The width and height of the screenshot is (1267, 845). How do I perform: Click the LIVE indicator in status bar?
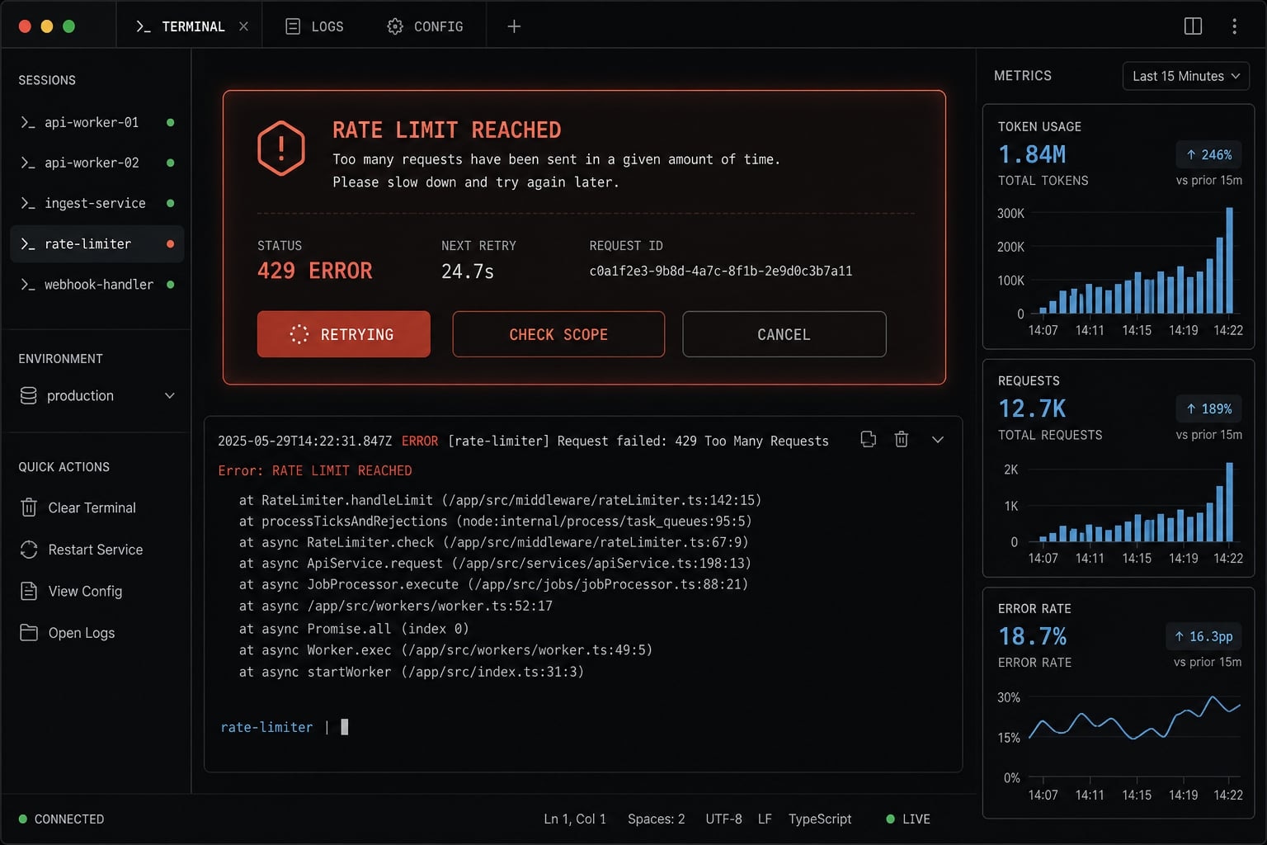pos(908,819)
